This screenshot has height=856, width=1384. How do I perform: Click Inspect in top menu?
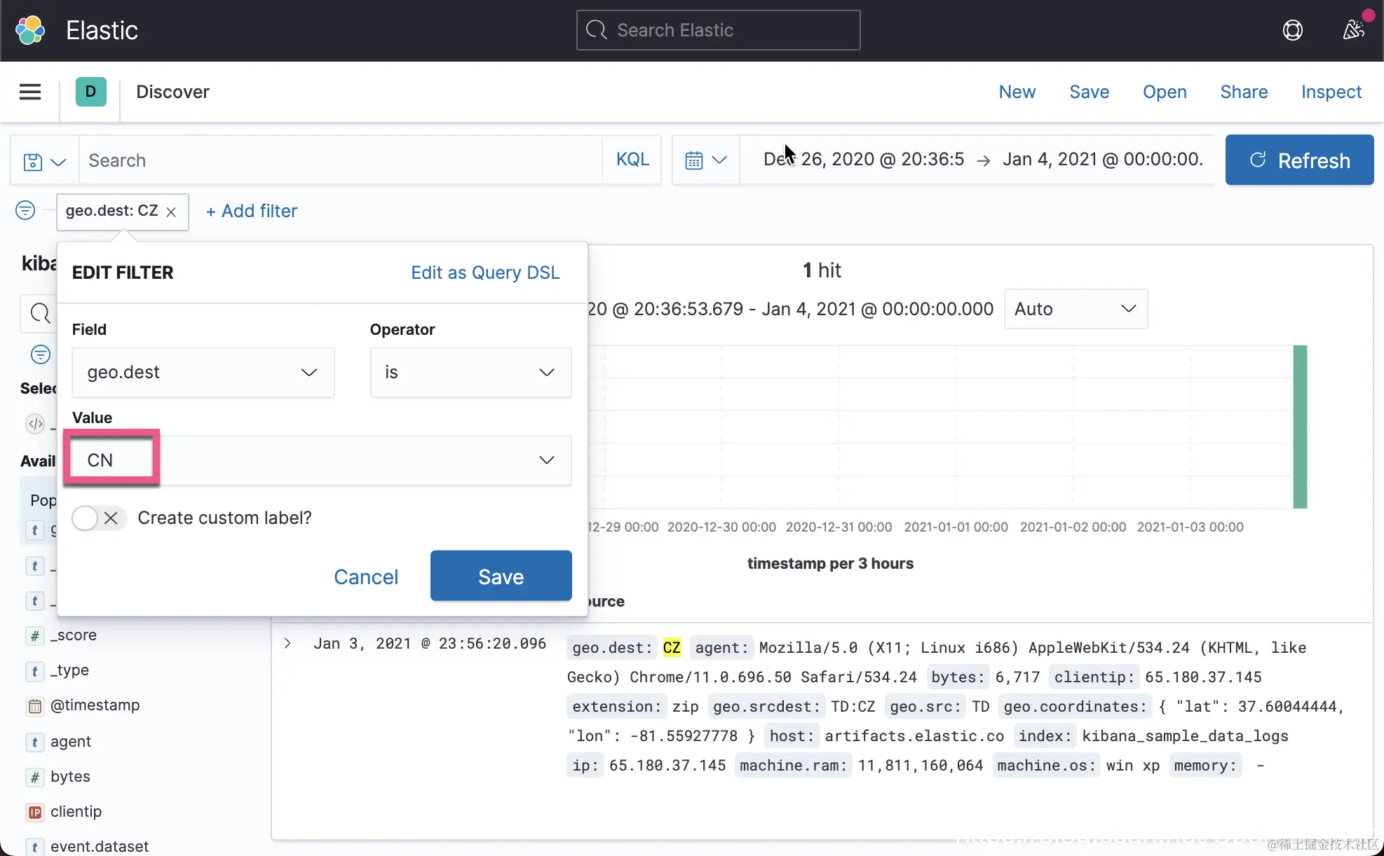click(1331, 92)
